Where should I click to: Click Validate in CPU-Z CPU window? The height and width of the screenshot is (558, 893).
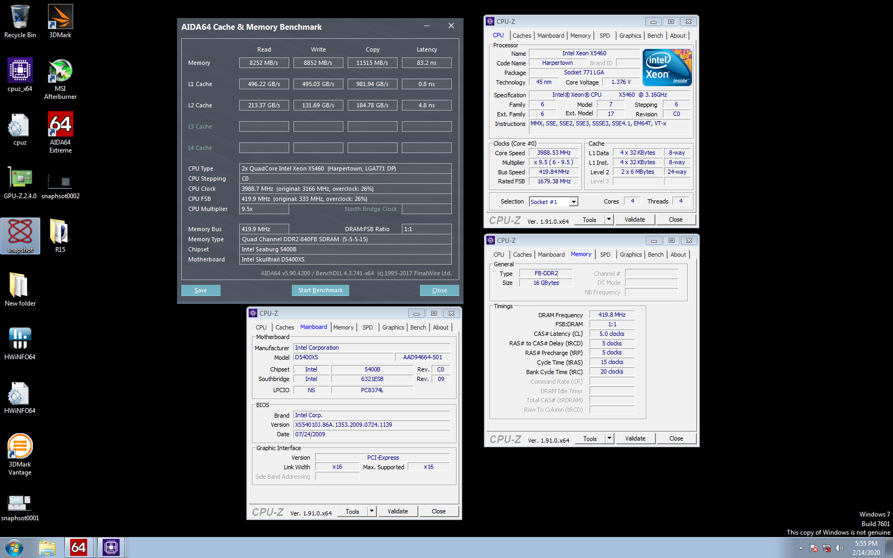[635, 219]
